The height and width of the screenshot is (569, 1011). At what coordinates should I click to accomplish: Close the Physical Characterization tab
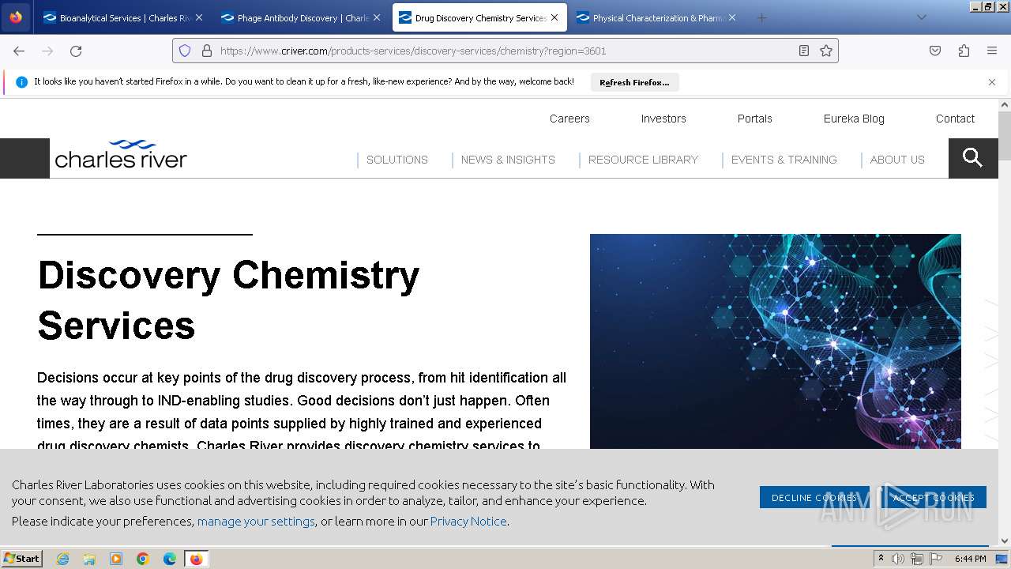(732, 17)
